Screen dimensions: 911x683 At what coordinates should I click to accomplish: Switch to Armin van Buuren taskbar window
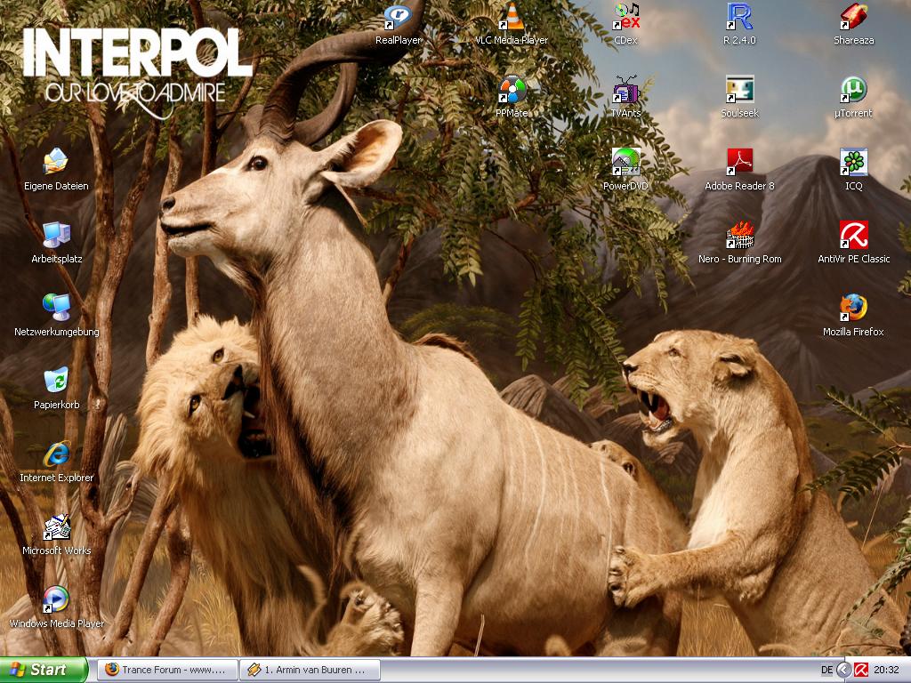[310, 670]
